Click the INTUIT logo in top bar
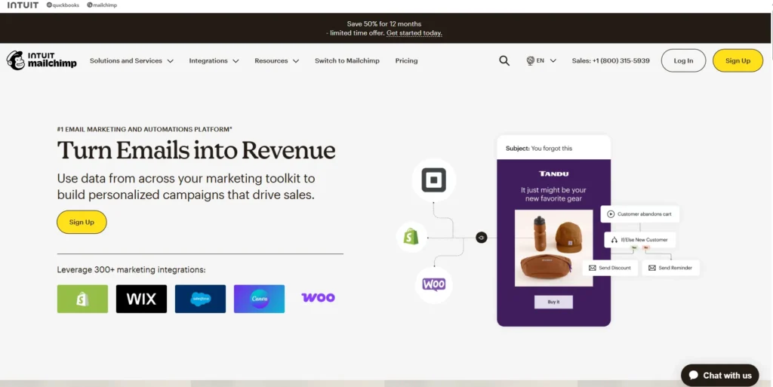 tap(23, 5)
